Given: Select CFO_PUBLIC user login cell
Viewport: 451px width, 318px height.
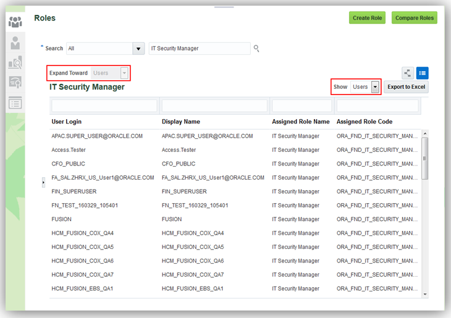Looking at the screenshot, I should click(68, 164).
